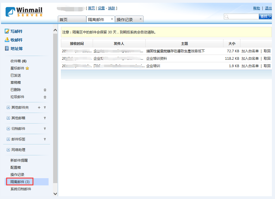This screenshot has height=199, width=275.
Task: Sort by the 大小 column header
Action: pos(232,44)
